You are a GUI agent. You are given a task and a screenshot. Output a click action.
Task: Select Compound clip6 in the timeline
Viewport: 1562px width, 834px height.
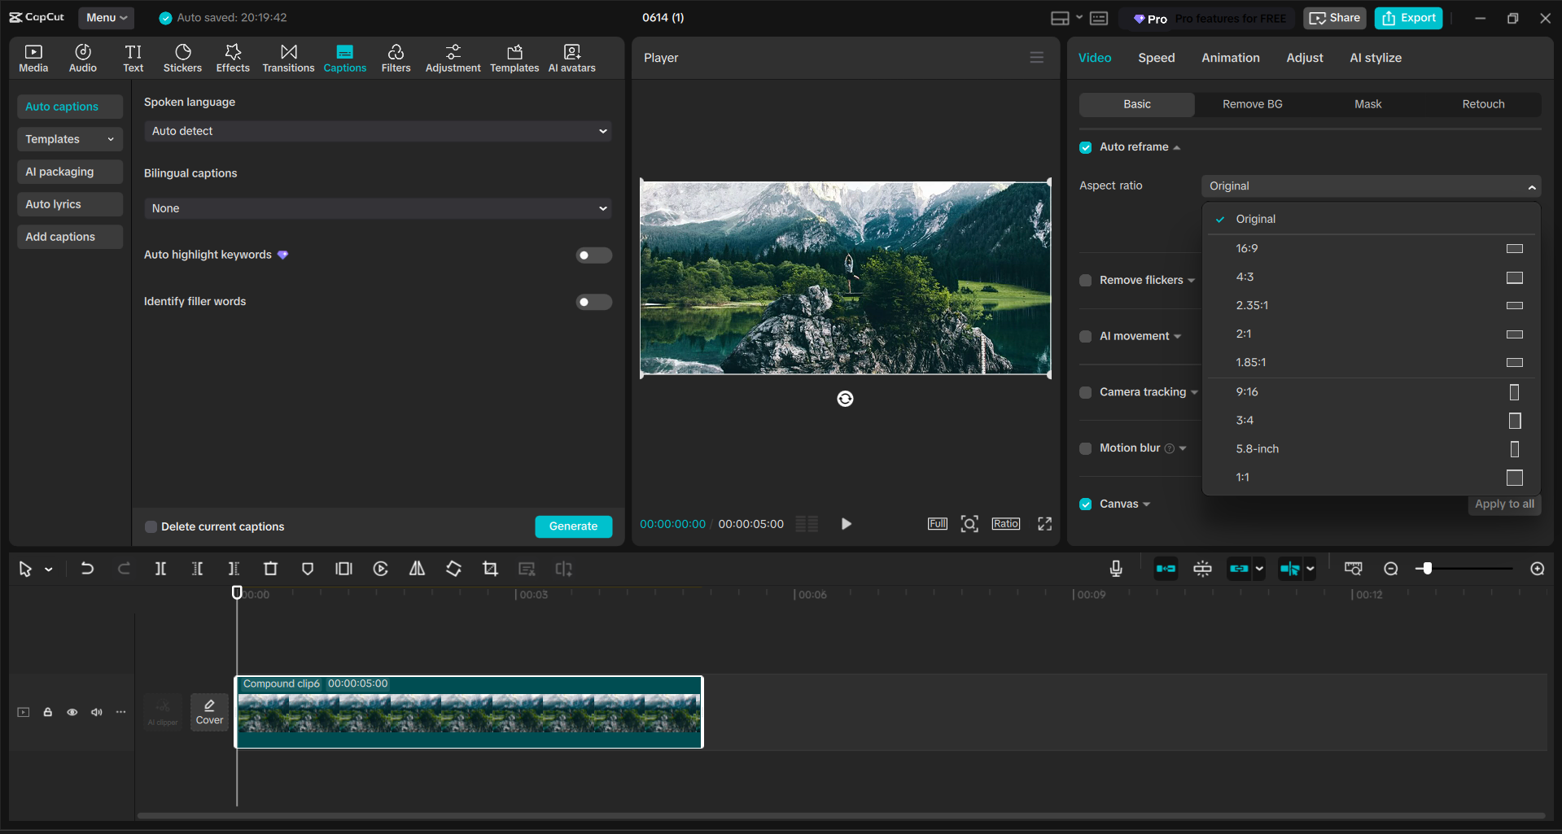469,712
